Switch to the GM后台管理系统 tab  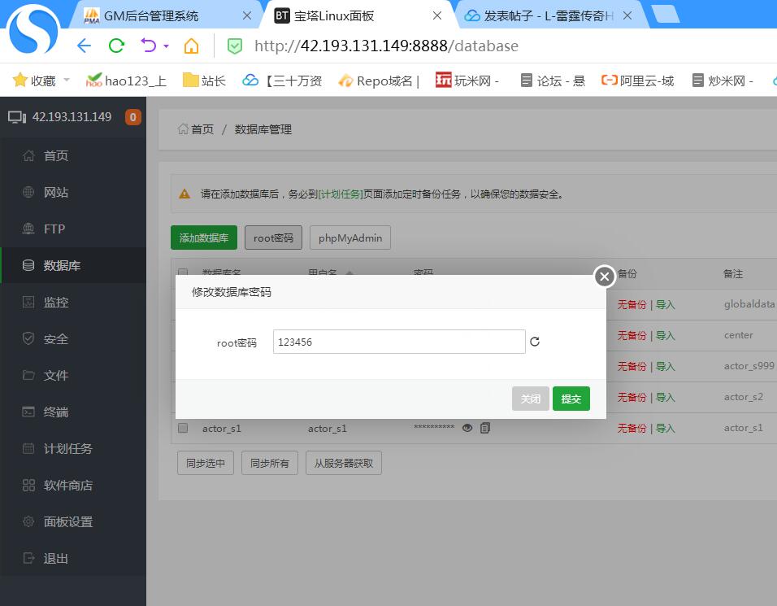tap(150, 15)
